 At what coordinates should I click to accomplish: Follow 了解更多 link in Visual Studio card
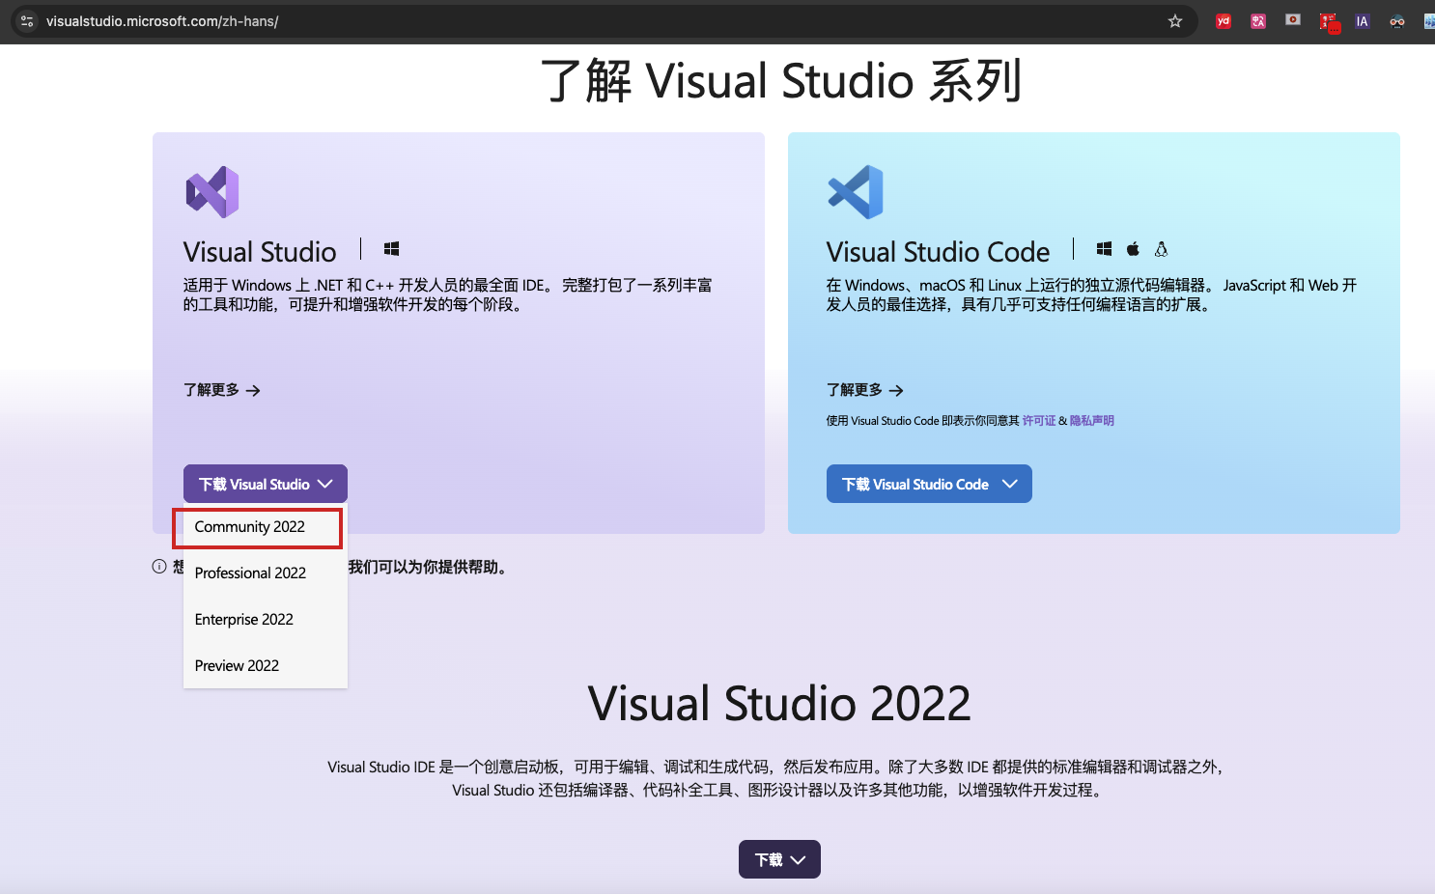(222, 390)
